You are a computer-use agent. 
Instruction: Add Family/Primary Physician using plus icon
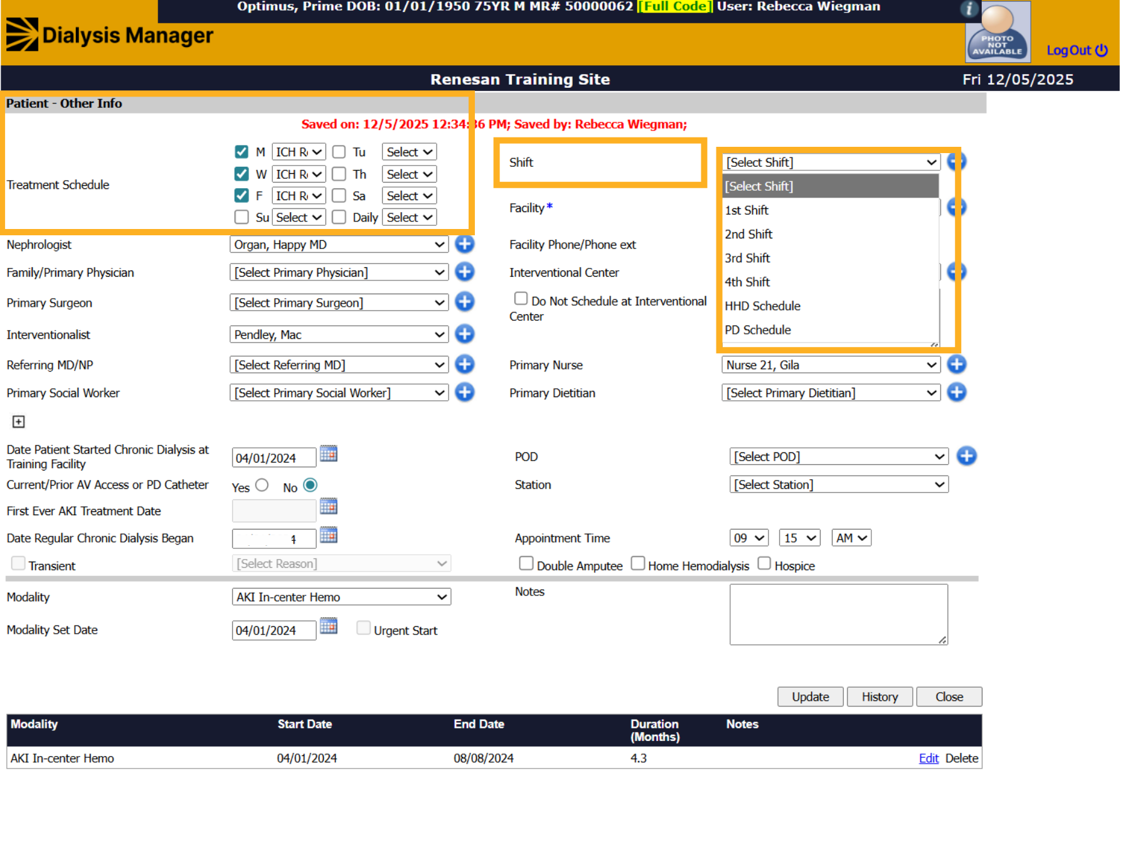point(464,272)
